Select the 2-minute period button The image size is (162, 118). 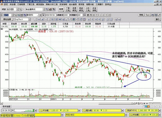[x=103, y=15]
